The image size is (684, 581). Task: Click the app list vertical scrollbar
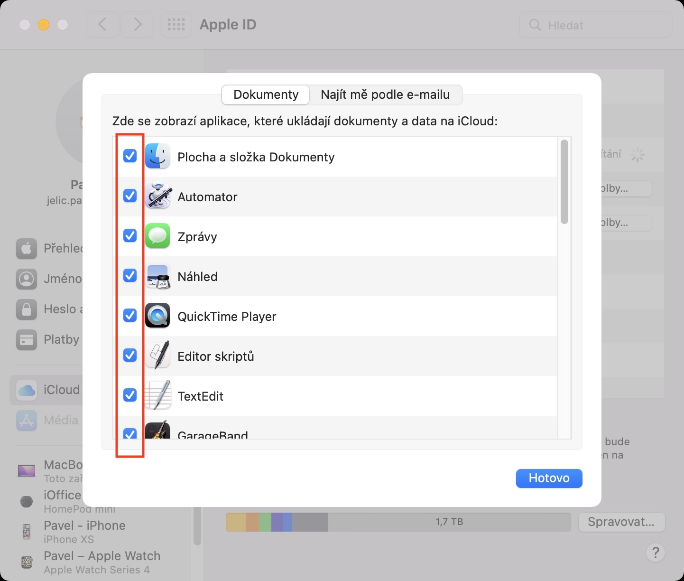[x=564, y=182]
